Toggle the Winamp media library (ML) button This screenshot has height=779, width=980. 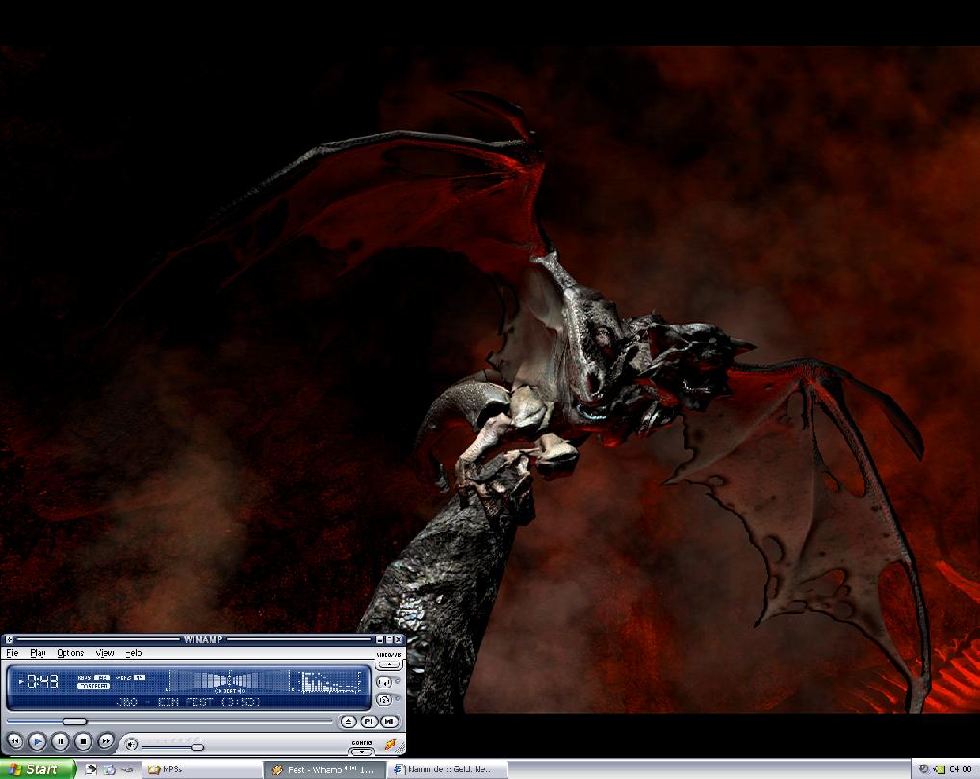[x=389, y=721]
